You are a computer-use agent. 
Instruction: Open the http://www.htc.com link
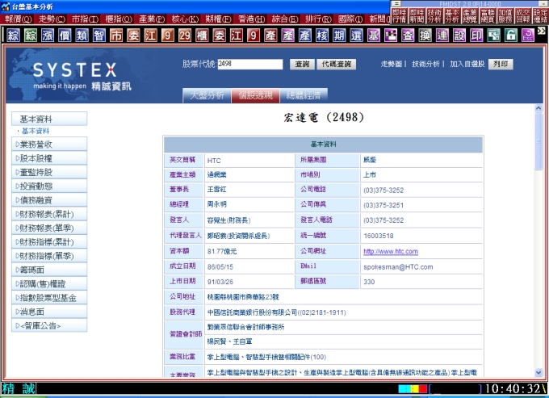(391, 251)
